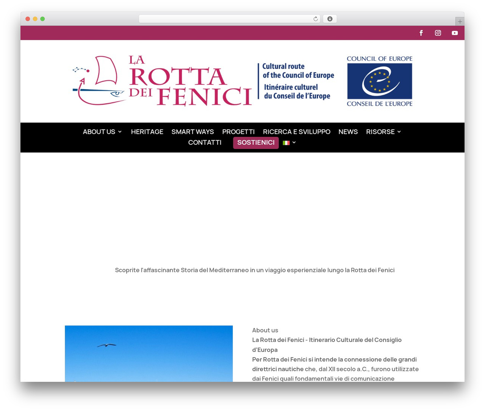Select the Italian flag language icon
This screenshot has height=411, width=485.
pos(286,143)
